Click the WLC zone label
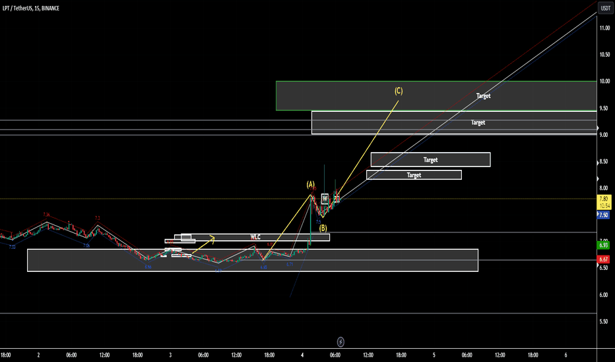The image size is (615, 362). click(x=255, y=237)
